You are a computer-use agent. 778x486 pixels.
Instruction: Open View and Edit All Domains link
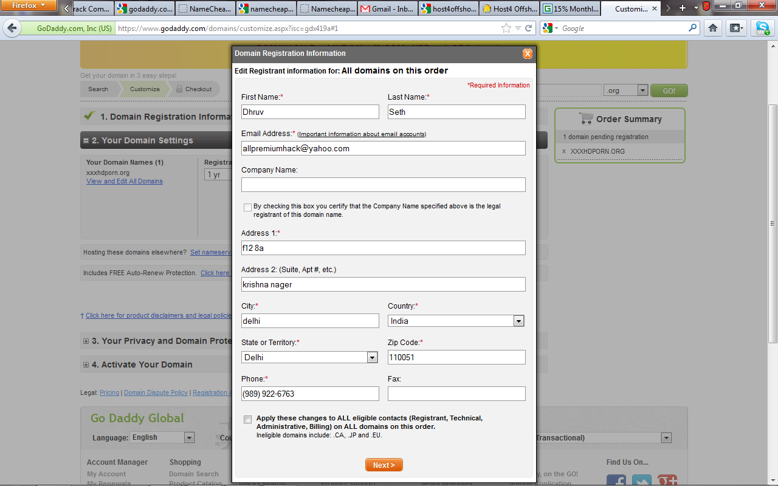pos(125,181)
